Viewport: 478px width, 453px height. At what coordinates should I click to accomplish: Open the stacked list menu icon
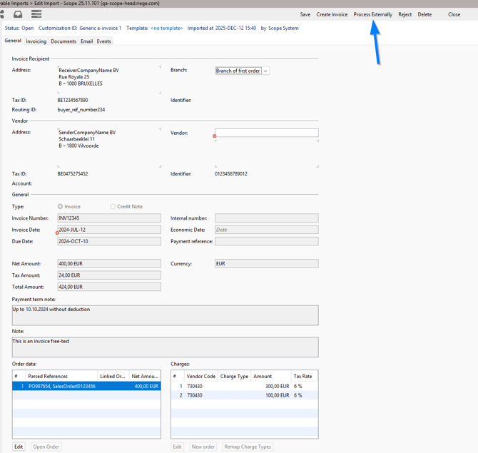click(36, 14)
